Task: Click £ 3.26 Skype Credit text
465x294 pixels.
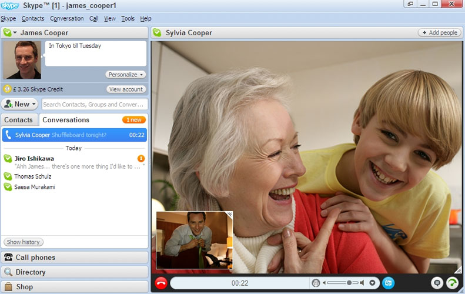Action: pos(38,89)
